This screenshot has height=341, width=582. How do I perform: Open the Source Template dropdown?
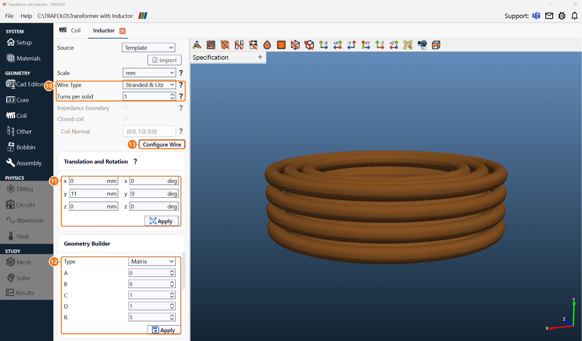click(x=149, y=47)
